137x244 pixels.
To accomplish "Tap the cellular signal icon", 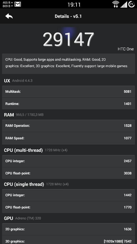I will click(124, 5).
